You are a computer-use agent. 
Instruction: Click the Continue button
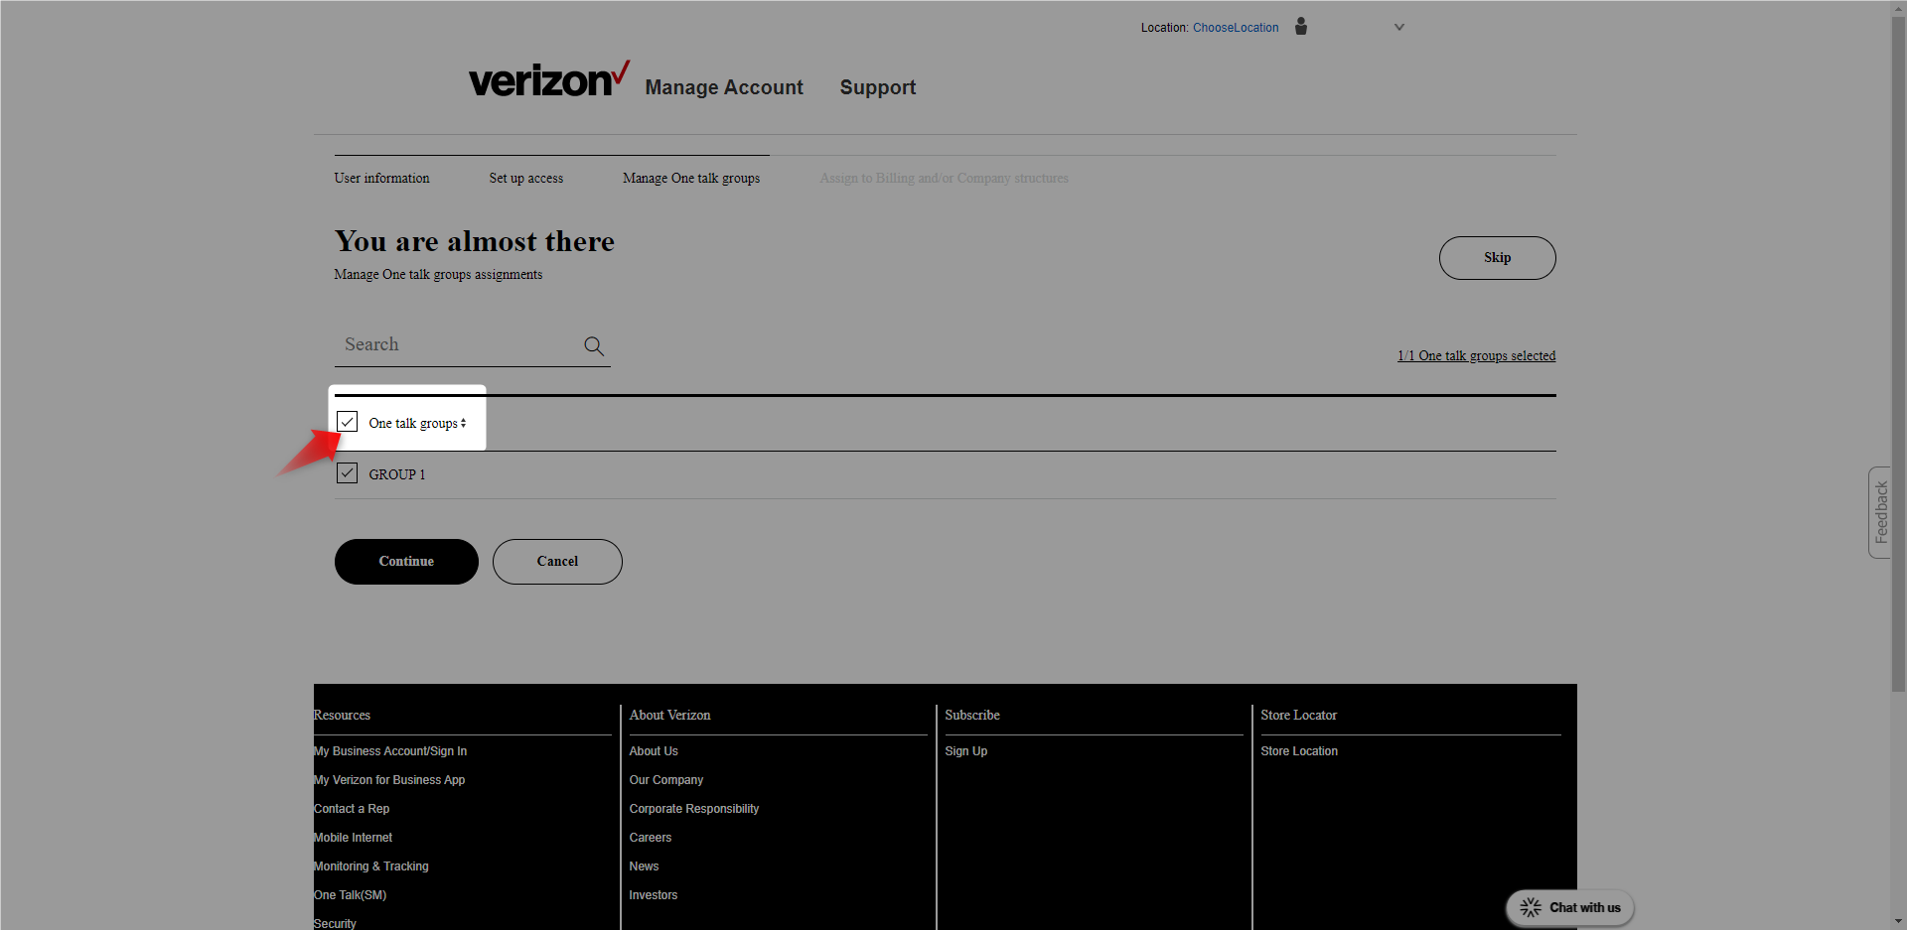[x=406, y=562]
